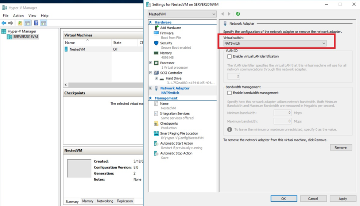Open the File menu
The width and height of the screenshot is (360, 206).
(x=5, y=16)
